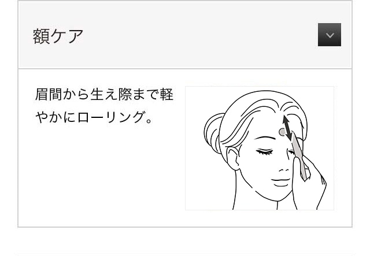Click the double-headed arrow on the forehead
Screen dimensions: 370x256
[288, 128]
